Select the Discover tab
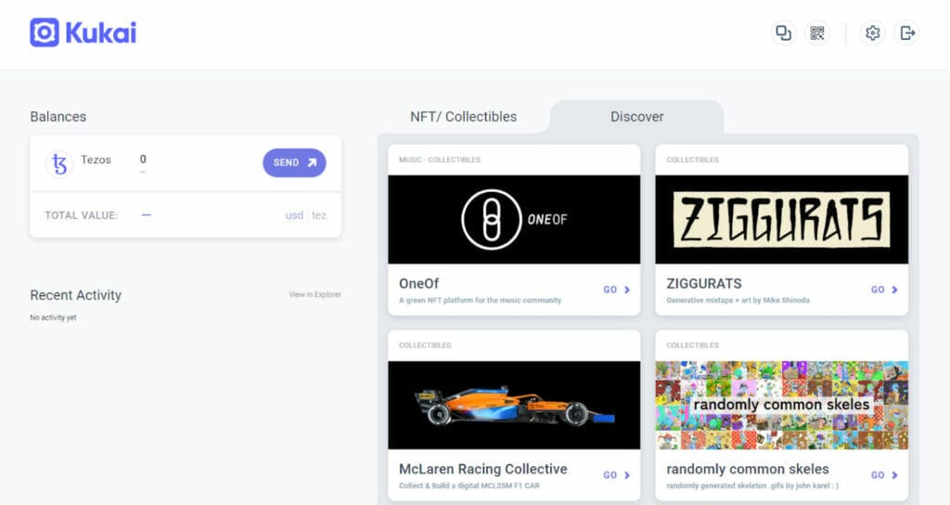Screen dimensions: 950x505 point(636,116)
